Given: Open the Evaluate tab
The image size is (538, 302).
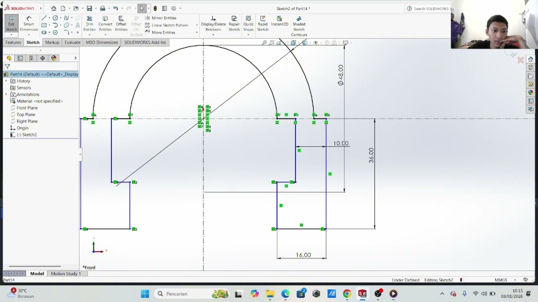Looking at the screenshot, I should point(72,42).
